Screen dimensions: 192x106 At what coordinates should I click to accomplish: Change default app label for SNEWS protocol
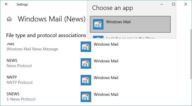(x=106, y=94)
